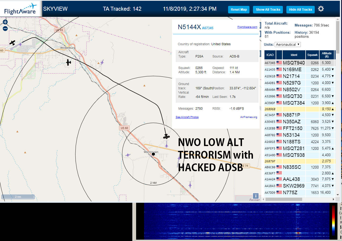342x241 pixels.
Task: Click the US flag in the AAL438 row
Action: [279, 179]
